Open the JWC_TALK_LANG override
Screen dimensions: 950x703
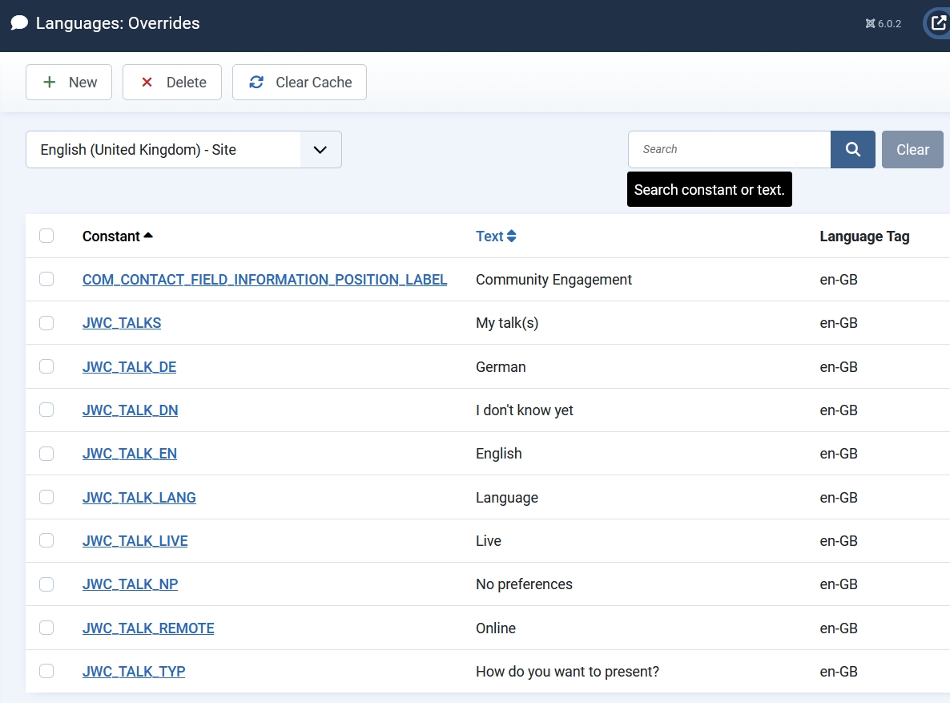(139, 497)
